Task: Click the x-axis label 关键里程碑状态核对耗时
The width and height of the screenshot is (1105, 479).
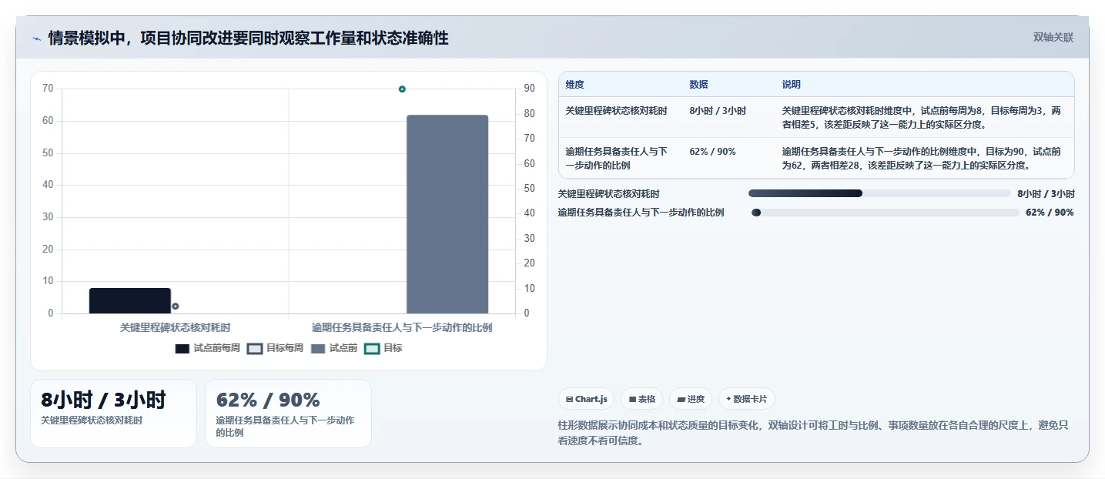Action: coord(175,327)
